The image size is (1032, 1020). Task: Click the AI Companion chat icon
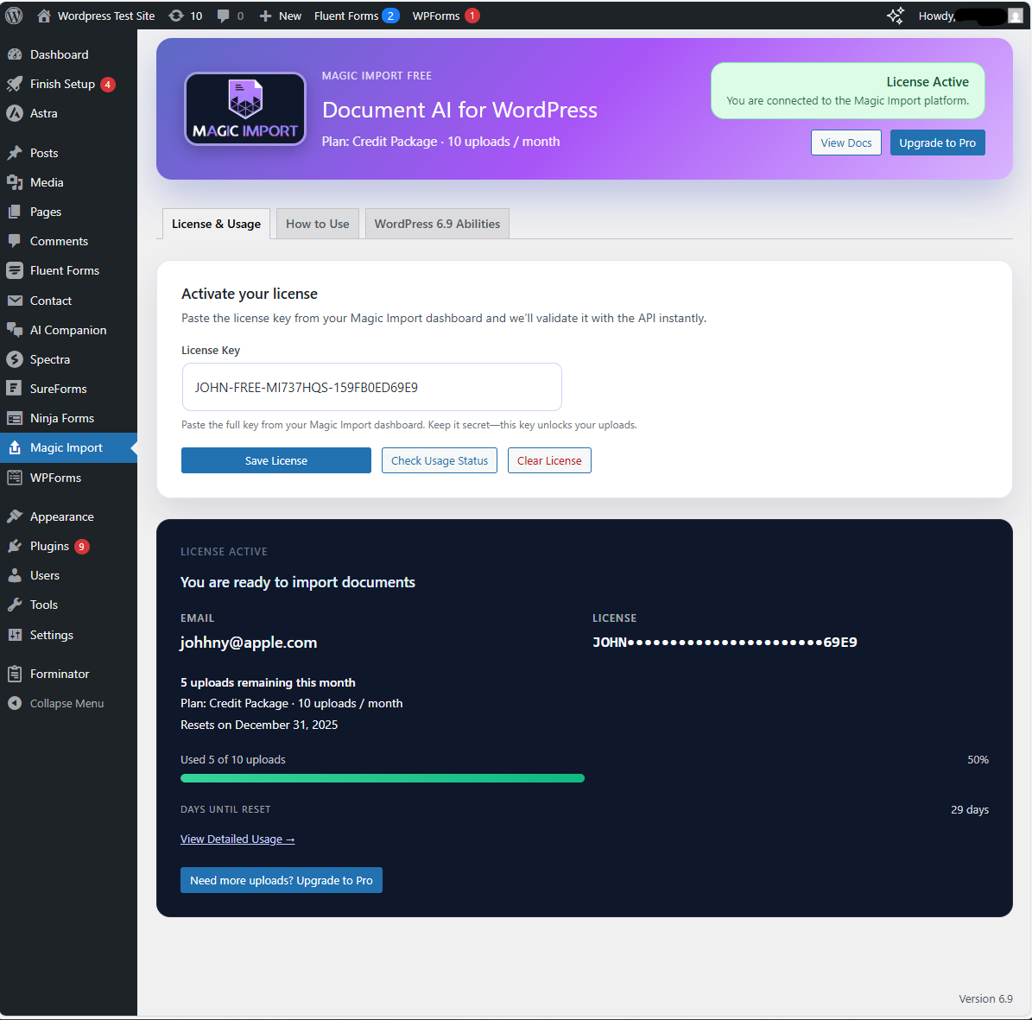(15, 330)
